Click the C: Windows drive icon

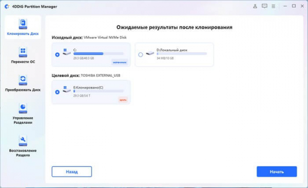(x=66, y=52)
